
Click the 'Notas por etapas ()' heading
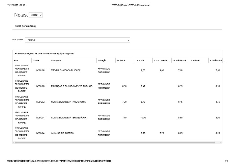25,26
